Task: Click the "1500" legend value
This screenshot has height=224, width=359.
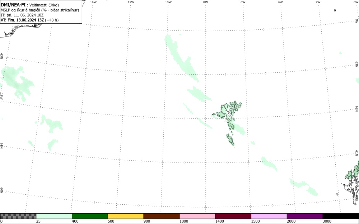Action: pyautogui.click(x=256, y=221)
